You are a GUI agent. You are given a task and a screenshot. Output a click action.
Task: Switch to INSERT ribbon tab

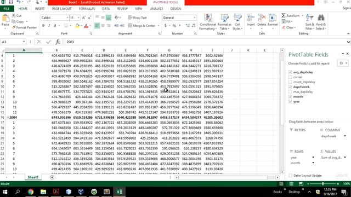pos(39,9)
